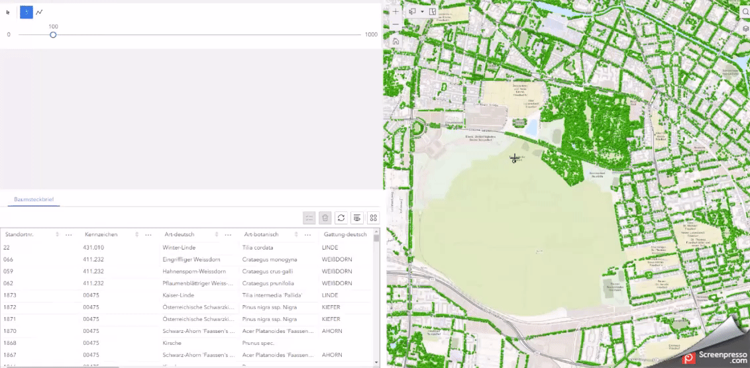Activate the map select-features tool
This screenshot has height=368, width=750.
point(412,11)
